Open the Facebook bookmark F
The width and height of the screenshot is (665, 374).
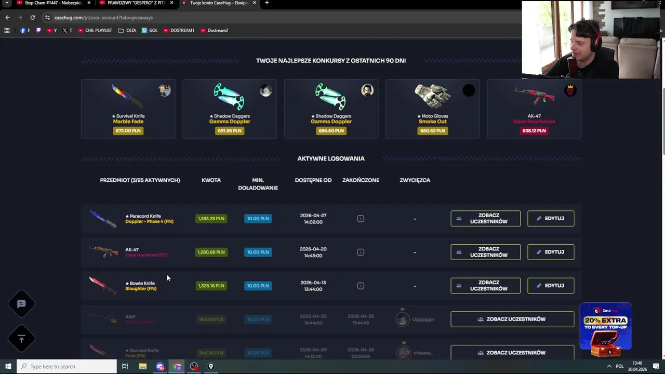(x=25, y=30)
